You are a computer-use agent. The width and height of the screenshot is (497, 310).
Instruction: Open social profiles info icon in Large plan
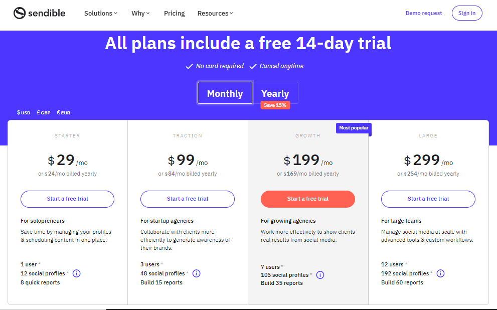point(440,273)
